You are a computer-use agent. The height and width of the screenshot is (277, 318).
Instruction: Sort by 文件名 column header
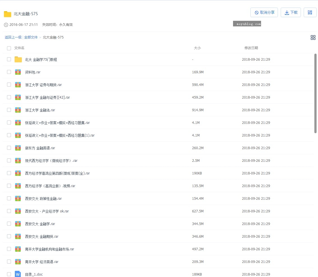pyautogui.click(x=19, y=48)
